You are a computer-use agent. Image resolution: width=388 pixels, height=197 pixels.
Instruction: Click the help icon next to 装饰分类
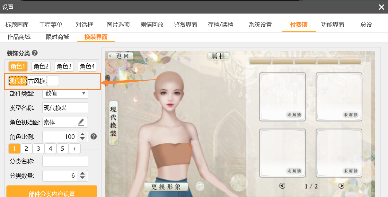tap(35, 53)
